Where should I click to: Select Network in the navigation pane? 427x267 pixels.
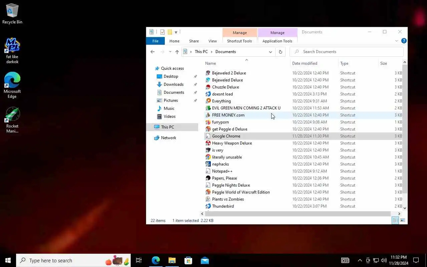coord(168,138)
